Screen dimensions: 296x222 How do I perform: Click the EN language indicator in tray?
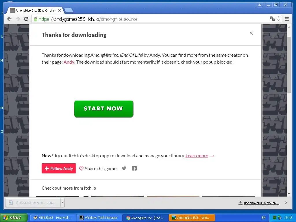click(x=264, y=218)
